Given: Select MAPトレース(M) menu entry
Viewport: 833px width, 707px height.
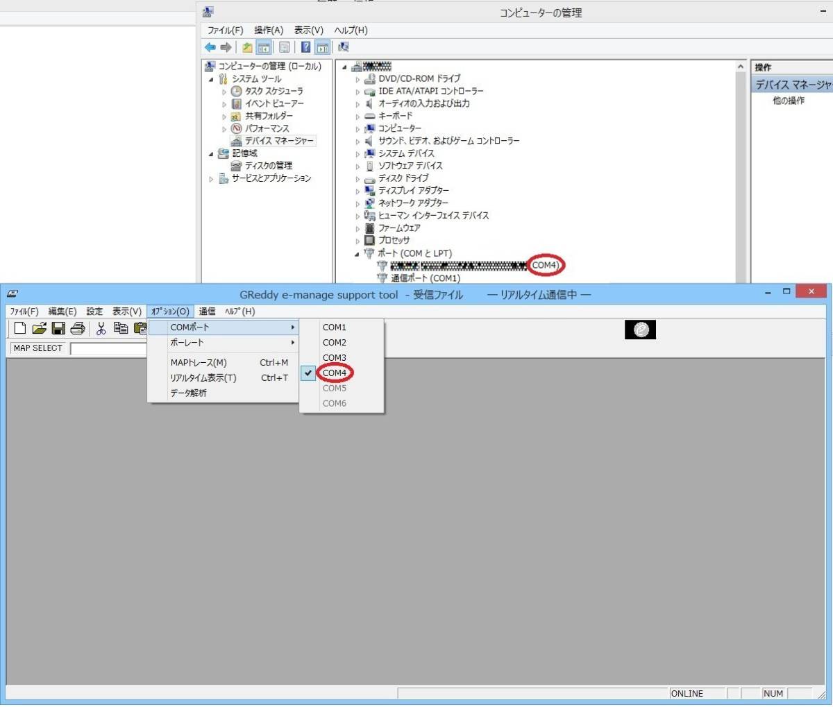Looking at the screenshot, I should pyautogui.click(x=199, y=363).
